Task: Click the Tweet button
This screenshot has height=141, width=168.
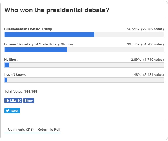Action: 12,111
